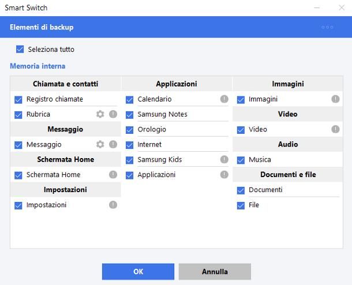
Task: Toggle the Video row checkbox
Action: [241, 130]
